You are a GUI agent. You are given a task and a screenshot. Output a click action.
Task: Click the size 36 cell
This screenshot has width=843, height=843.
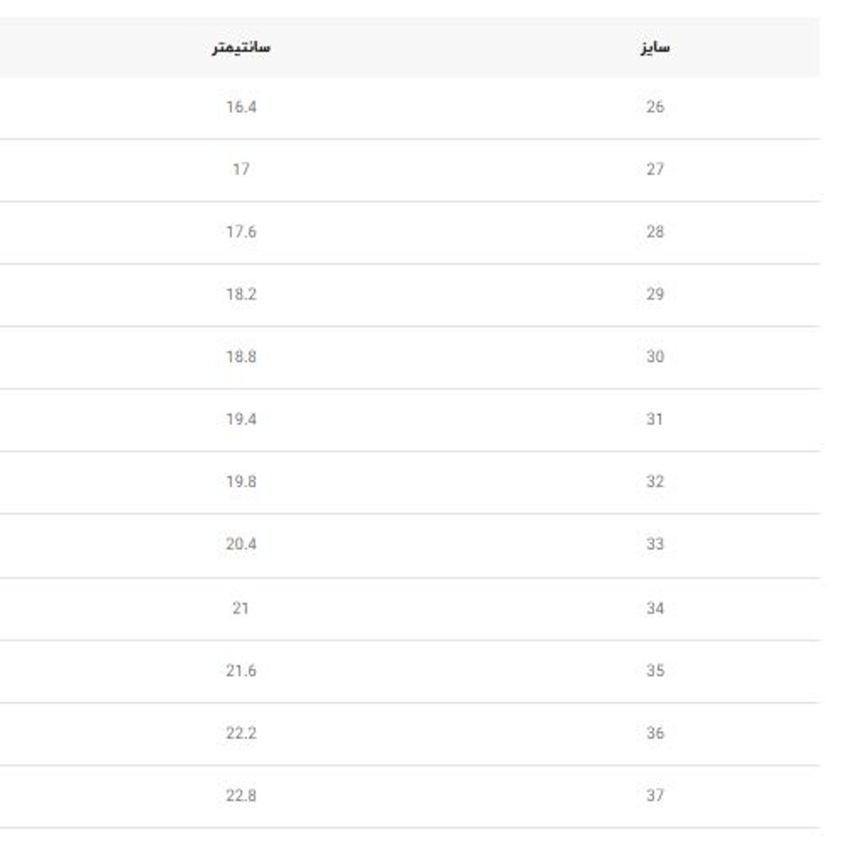pyautogui.click(x=655, y=734)
